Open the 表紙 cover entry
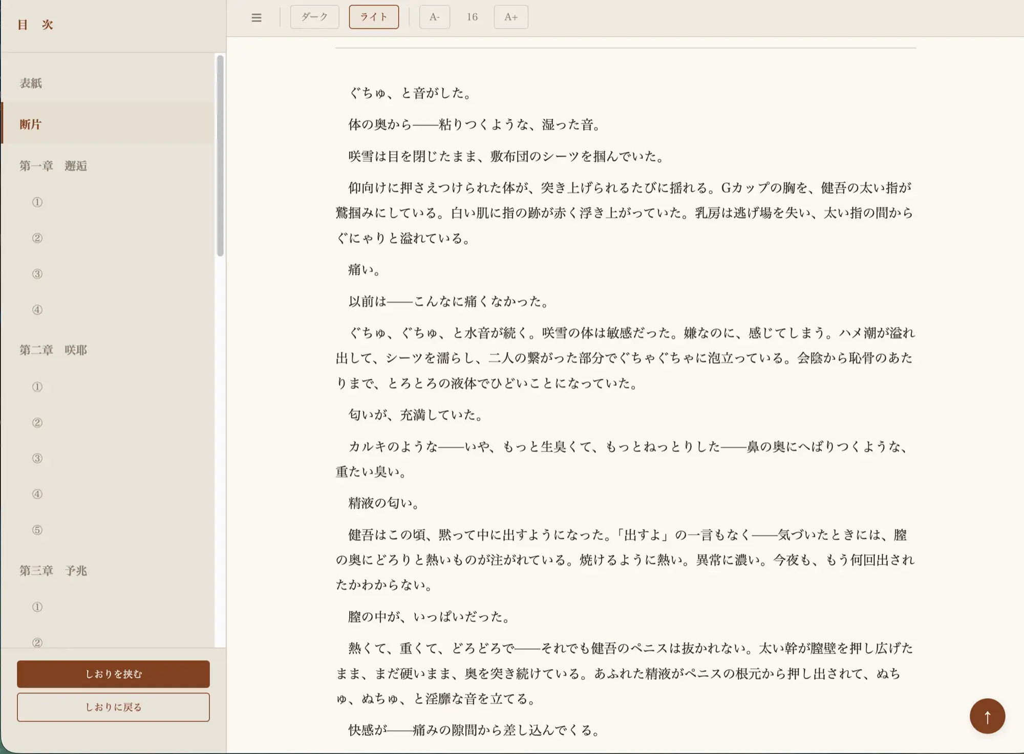The width and height of the screenshot is (1024, 754). pyautogui.click(x=31, y=83)
